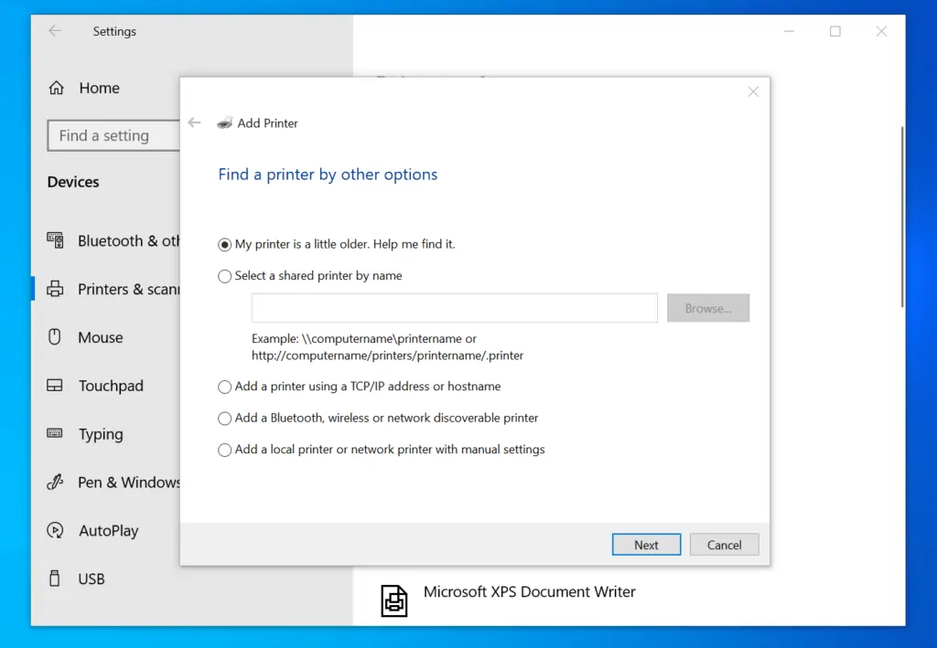Click the Typing keyboard icon
Screen dimensions: 937x648
coord(55,434)
